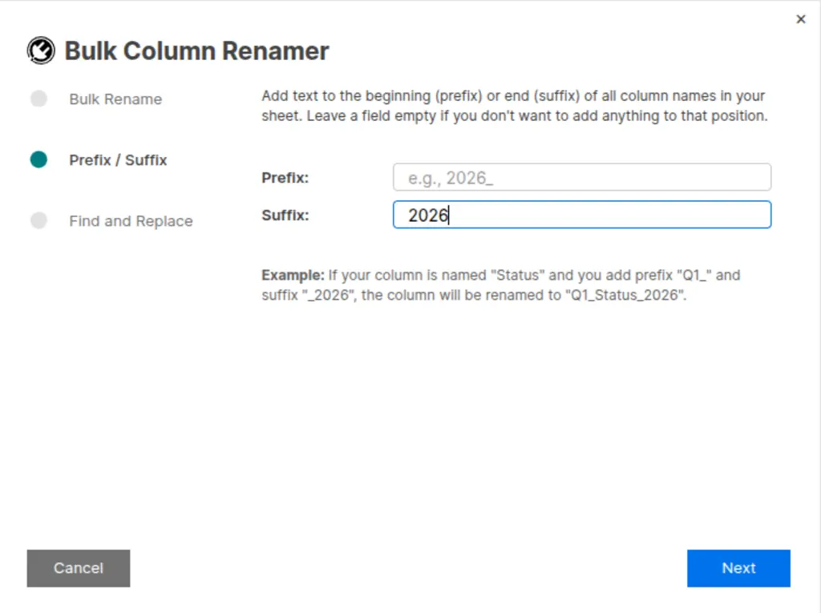Focus the Prefix input field
821x613 pixels.
click(582, 177)
